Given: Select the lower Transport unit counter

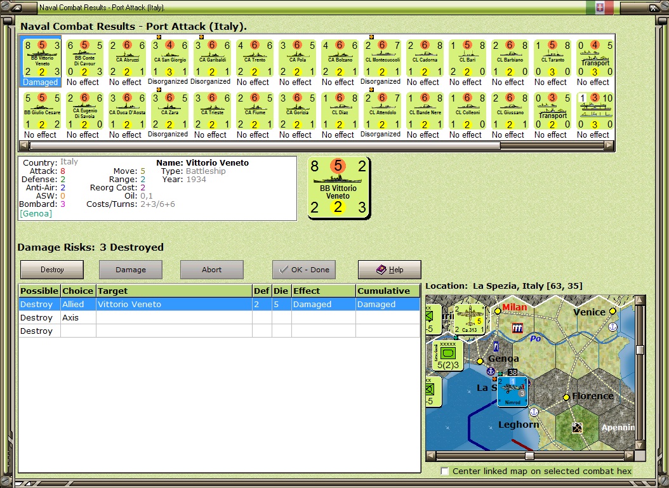Looking at the screenshot, I should coord(553,111).
